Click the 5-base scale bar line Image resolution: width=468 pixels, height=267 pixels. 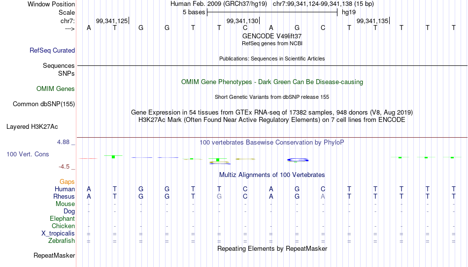[272, 12]
